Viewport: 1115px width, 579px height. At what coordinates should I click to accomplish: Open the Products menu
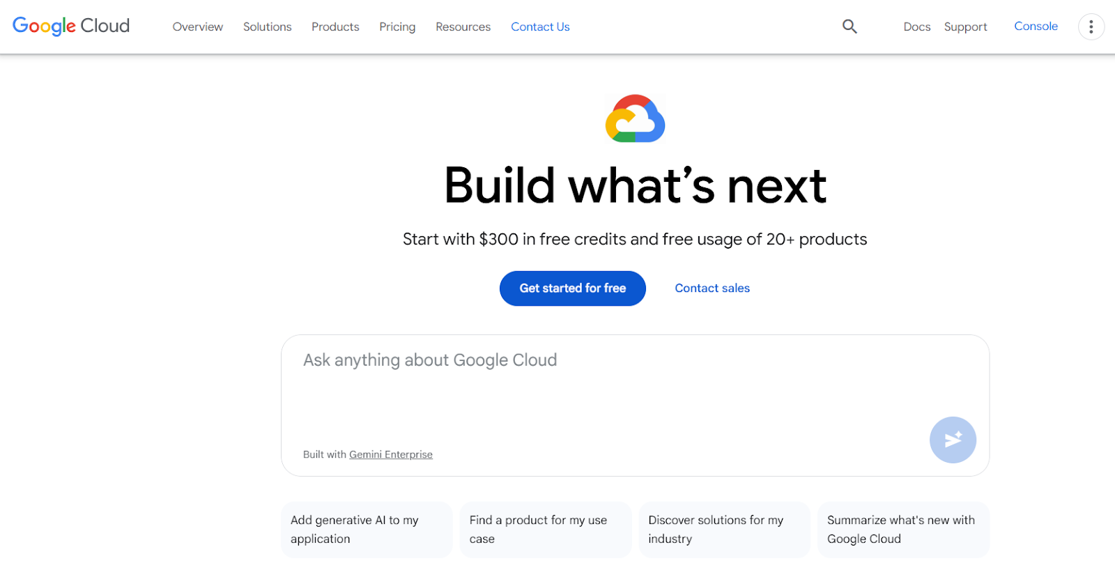335,26
